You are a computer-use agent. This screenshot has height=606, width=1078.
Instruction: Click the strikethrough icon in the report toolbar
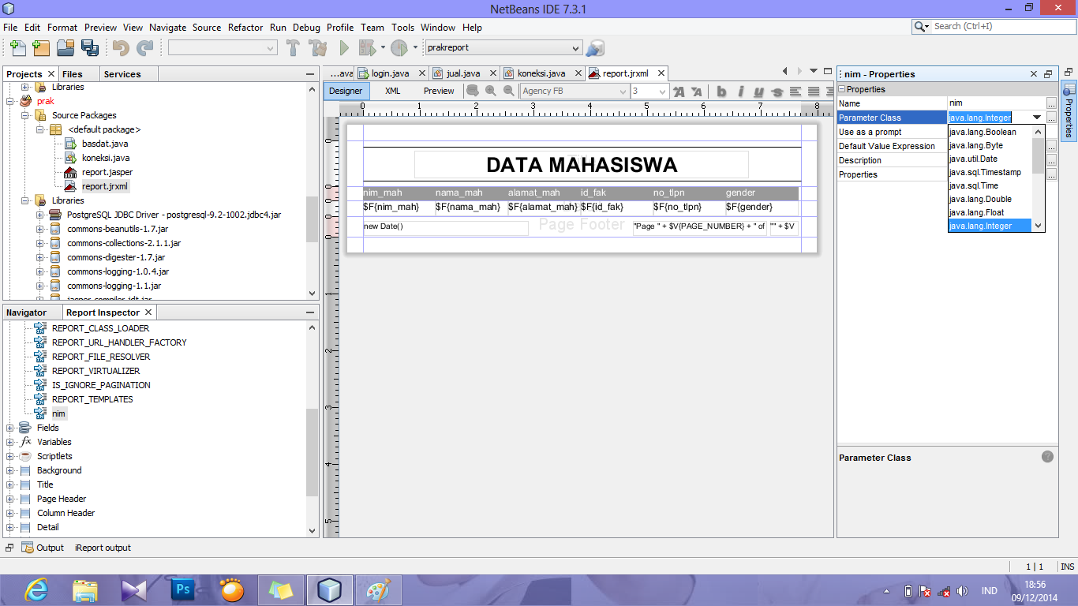click(776, 91)
